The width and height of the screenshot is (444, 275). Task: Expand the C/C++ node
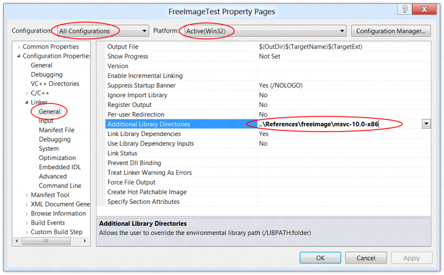coord(26,93)
